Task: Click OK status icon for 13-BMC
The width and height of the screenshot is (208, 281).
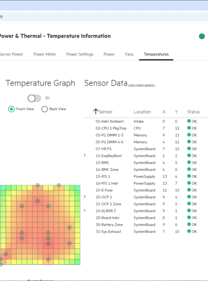Action: pos(189,162)
